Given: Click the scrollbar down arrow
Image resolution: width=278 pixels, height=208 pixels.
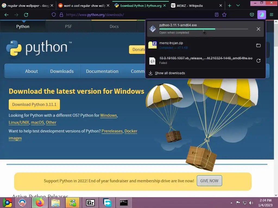Looking at the screenshot, I should 276,195.
